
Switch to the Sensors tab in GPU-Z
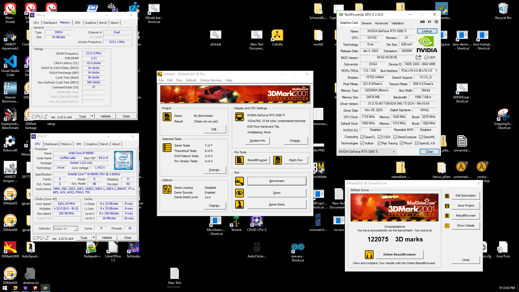pyautogui.click(x=366, y=23)
